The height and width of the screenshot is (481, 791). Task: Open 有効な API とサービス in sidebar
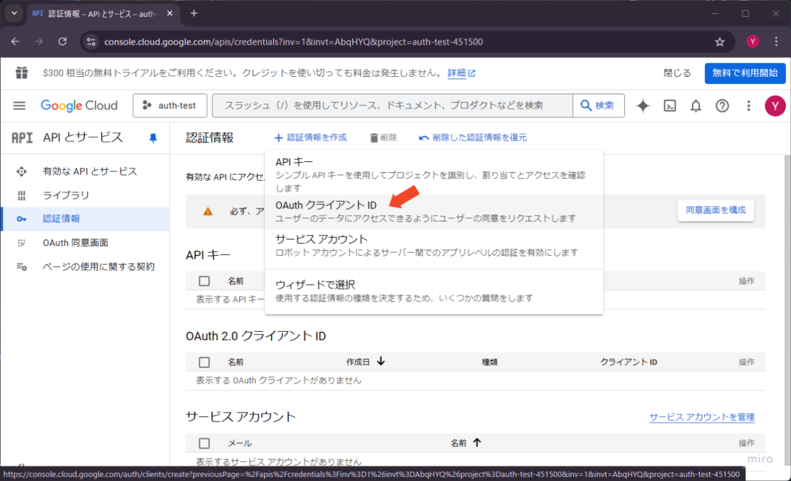(85, 171)
